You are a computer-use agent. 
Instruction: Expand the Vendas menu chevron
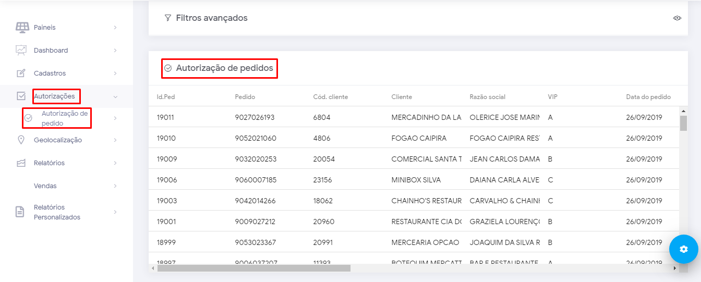[115, 186]
